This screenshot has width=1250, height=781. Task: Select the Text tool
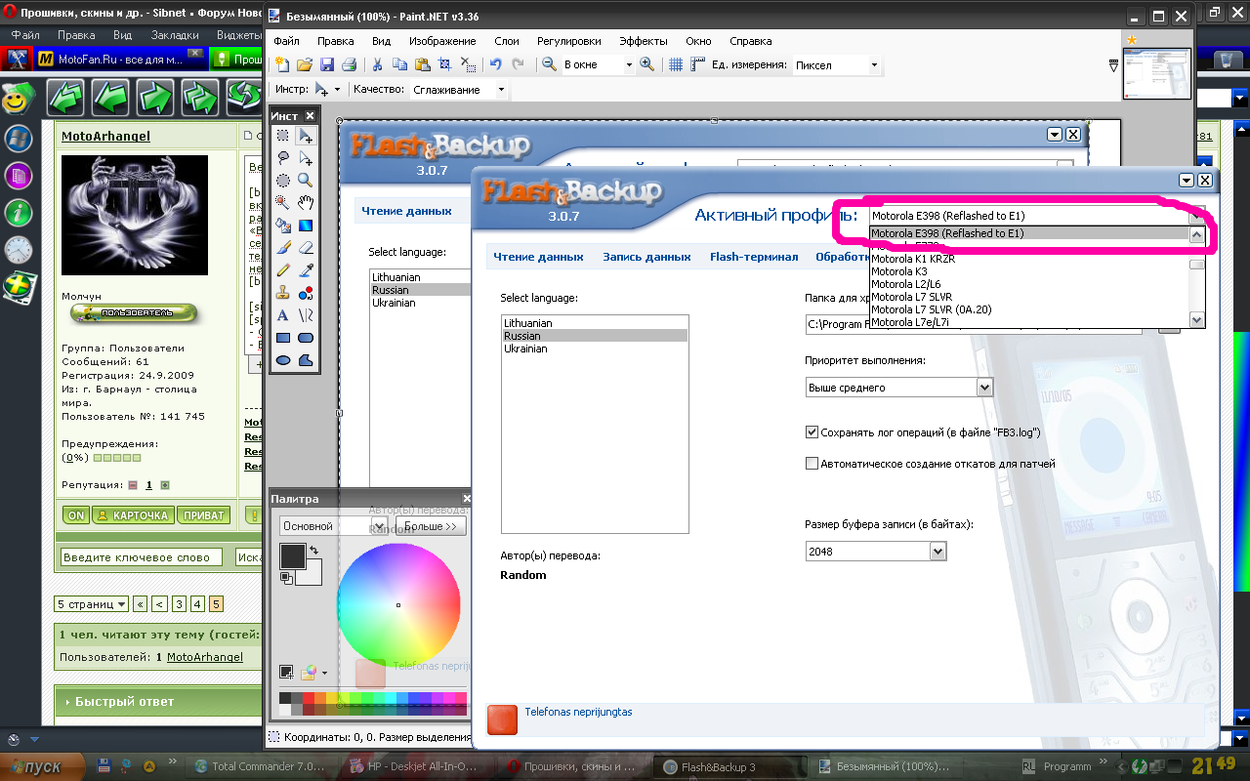pyautogui.click(x=283, y=314)
